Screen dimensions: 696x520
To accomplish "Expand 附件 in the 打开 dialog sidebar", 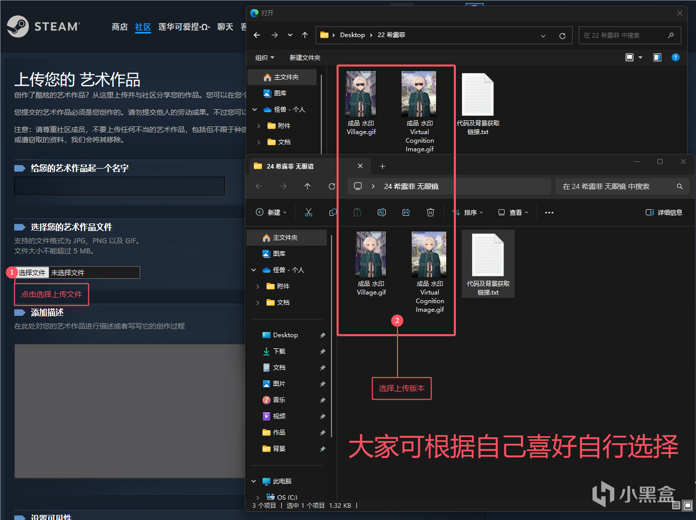I will click(x=259, y=126).
